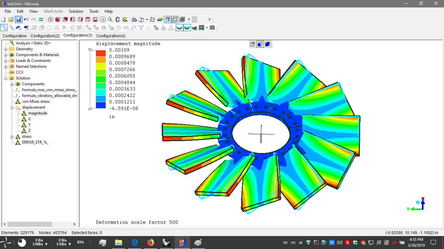Click the purple mask icon

coord(134,19)
